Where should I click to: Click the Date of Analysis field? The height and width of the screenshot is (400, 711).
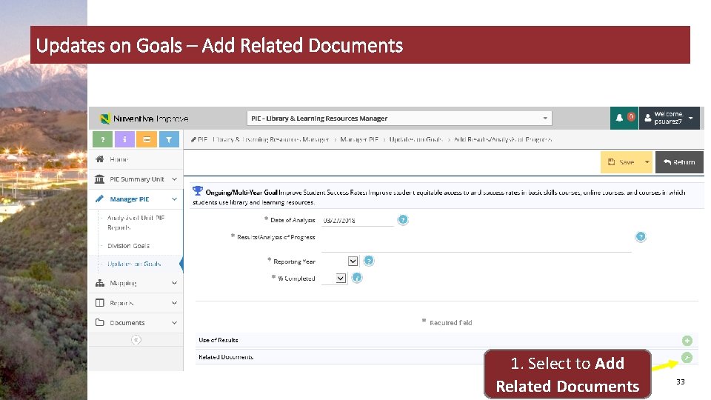357,221
